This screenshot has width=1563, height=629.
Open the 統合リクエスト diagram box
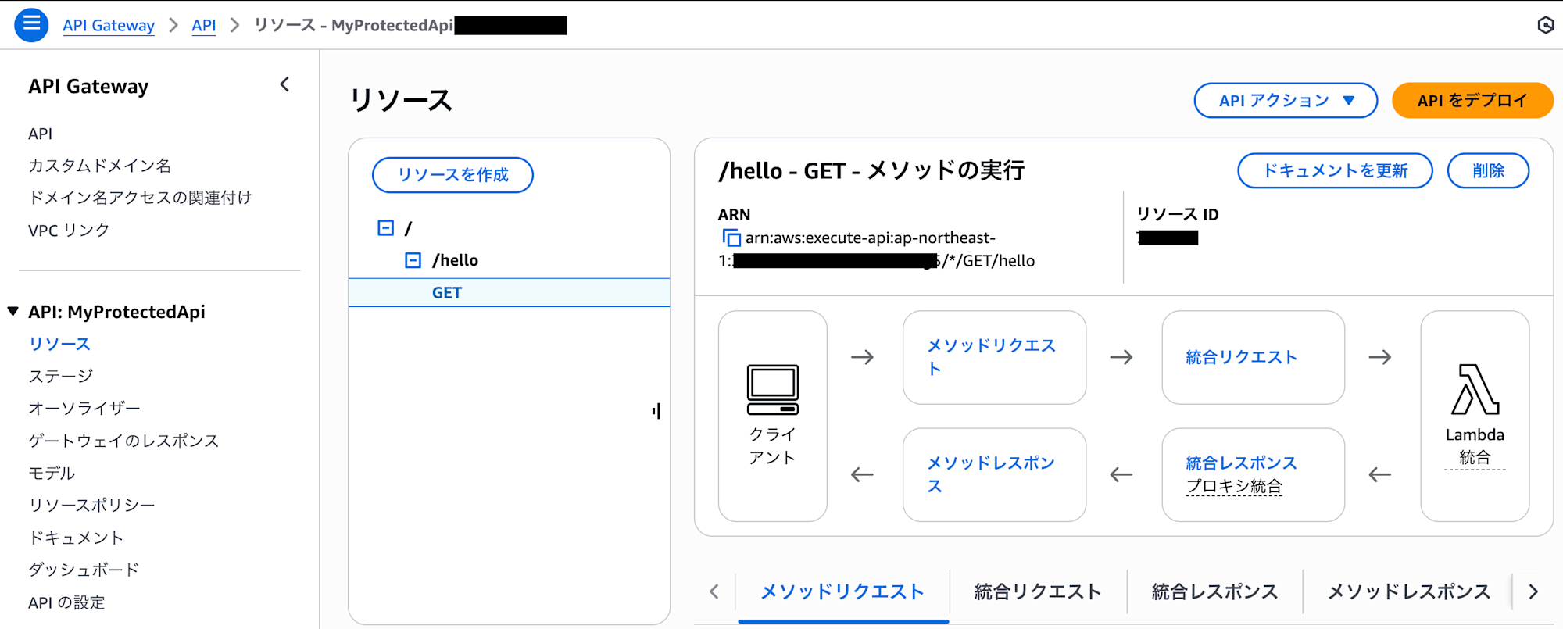1253,357
